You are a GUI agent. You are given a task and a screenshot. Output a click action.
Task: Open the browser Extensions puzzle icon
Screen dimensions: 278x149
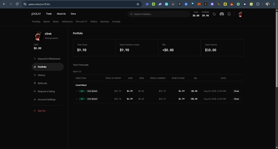(x=258, y=4)
